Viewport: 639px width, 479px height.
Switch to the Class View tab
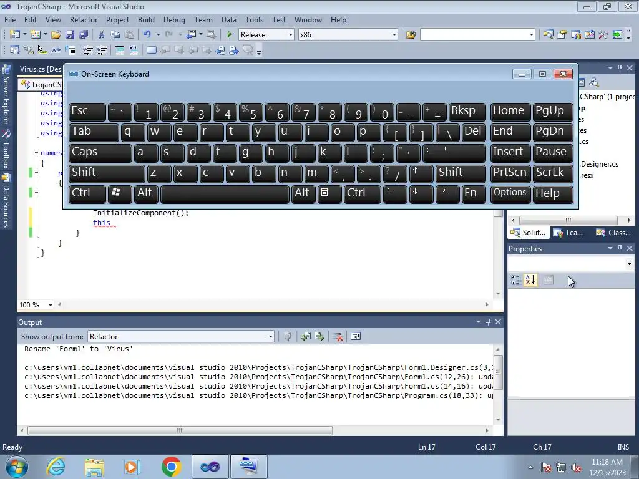point(613,233)
